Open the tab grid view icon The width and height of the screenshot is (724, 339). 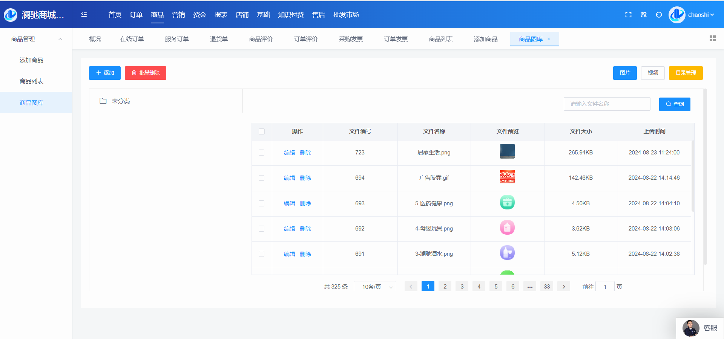(712, 38)
